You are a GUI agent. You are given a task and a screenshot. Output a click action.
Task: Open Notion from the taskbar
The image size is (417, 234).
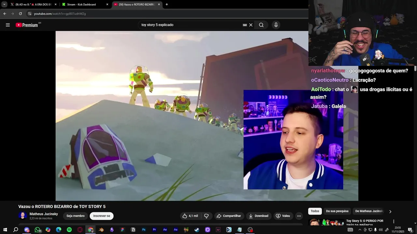133,230
